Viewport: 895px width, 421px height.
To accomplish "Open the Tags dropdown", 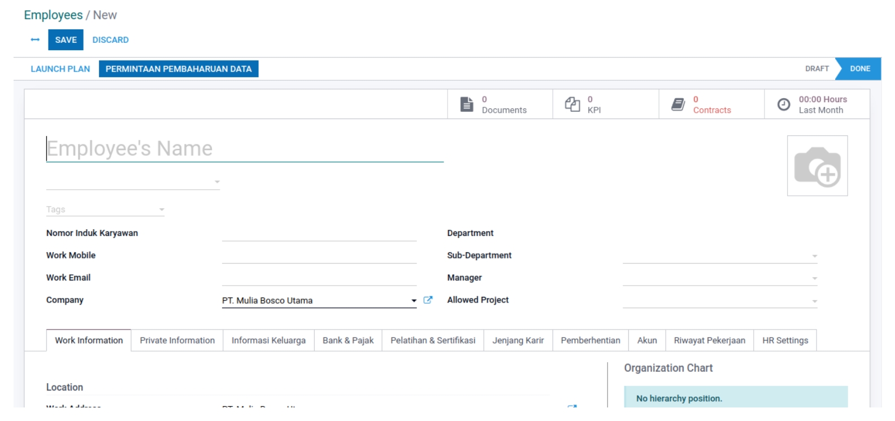I will click(162, 209).
